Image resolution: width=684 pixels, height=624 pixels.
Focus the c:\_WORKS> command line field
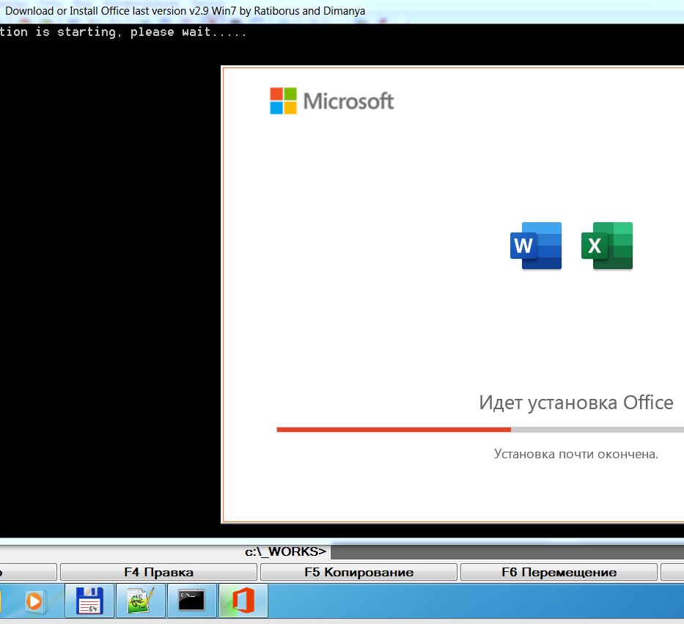507,552
